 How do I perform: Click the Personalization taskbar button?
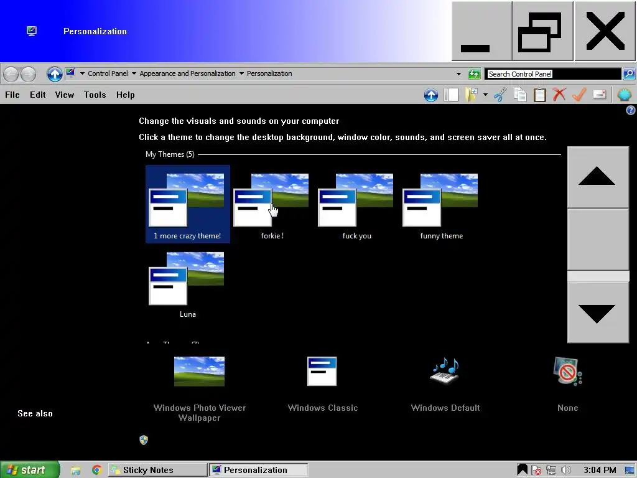258,470
